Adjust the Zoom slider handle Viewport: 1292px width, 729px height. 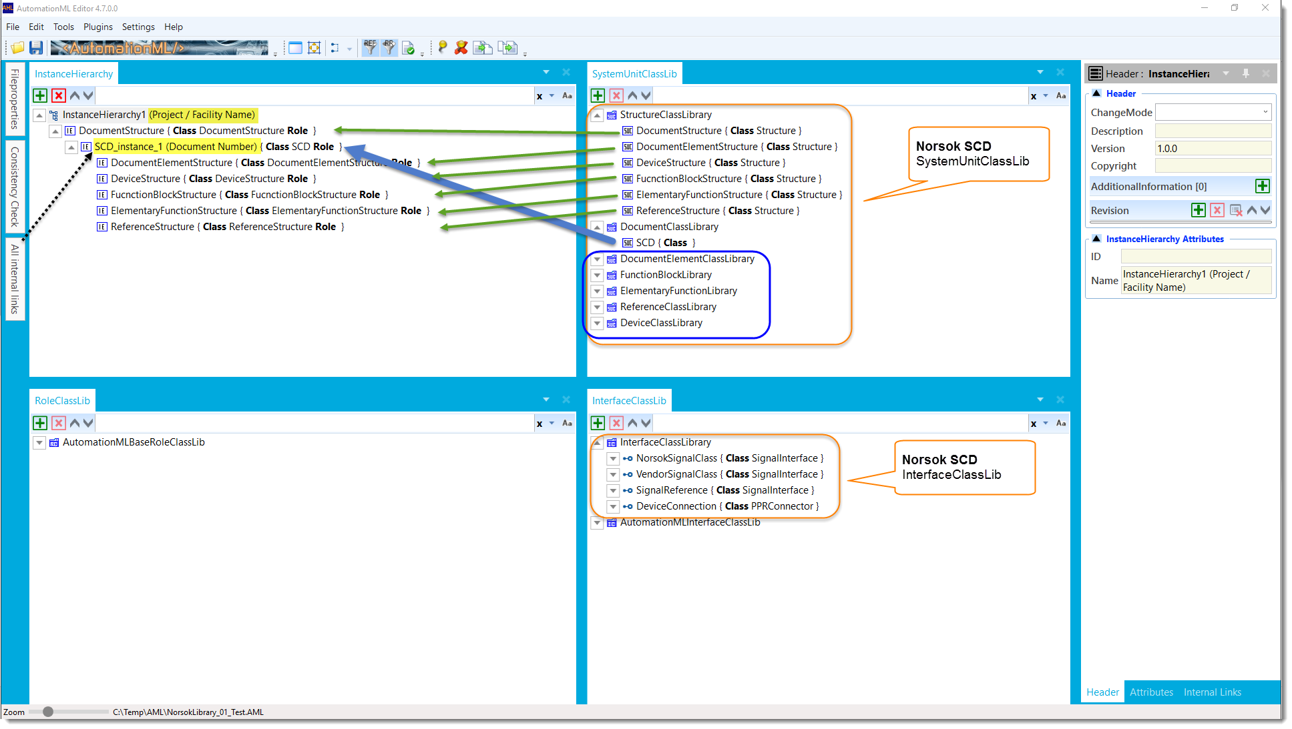click(x=48, y=712)
